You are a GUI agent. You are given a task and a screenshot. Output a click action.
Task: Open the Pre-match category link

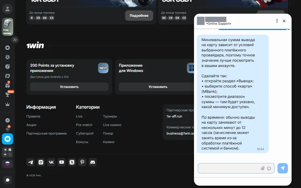[x=84, y=125]
